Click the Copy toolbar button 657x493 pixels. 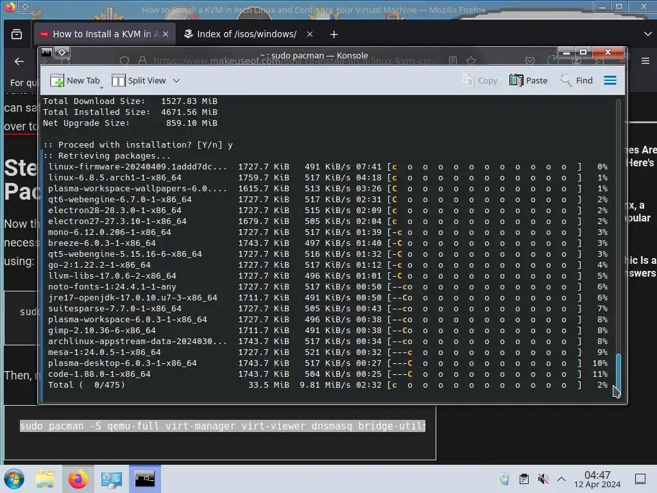[480, 80]
